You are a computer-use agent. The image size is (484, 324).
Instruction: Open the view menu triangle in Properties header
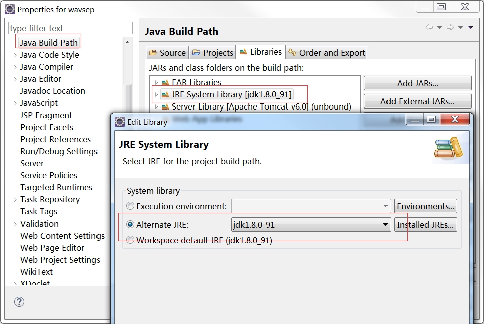[471, 28]
